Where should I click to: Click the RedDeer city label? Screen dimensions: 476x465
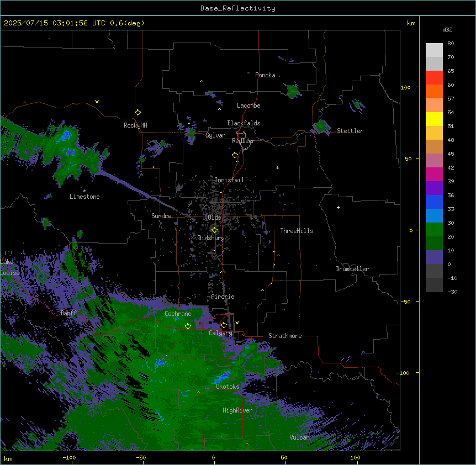click(243, 141)
